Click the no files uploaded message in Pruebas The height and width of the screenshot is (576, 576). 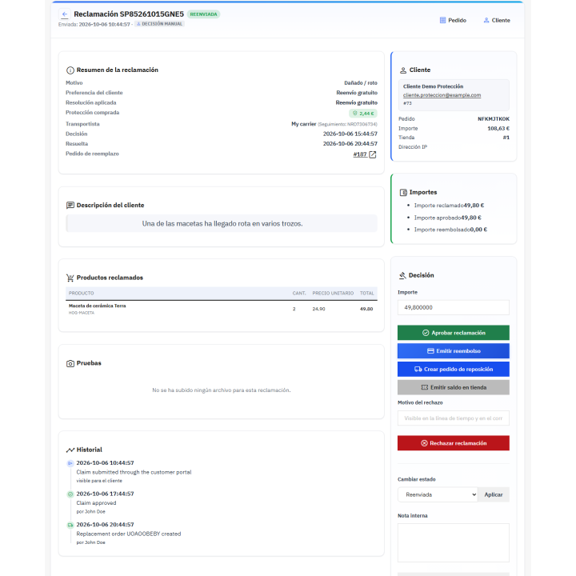[222, 390]
